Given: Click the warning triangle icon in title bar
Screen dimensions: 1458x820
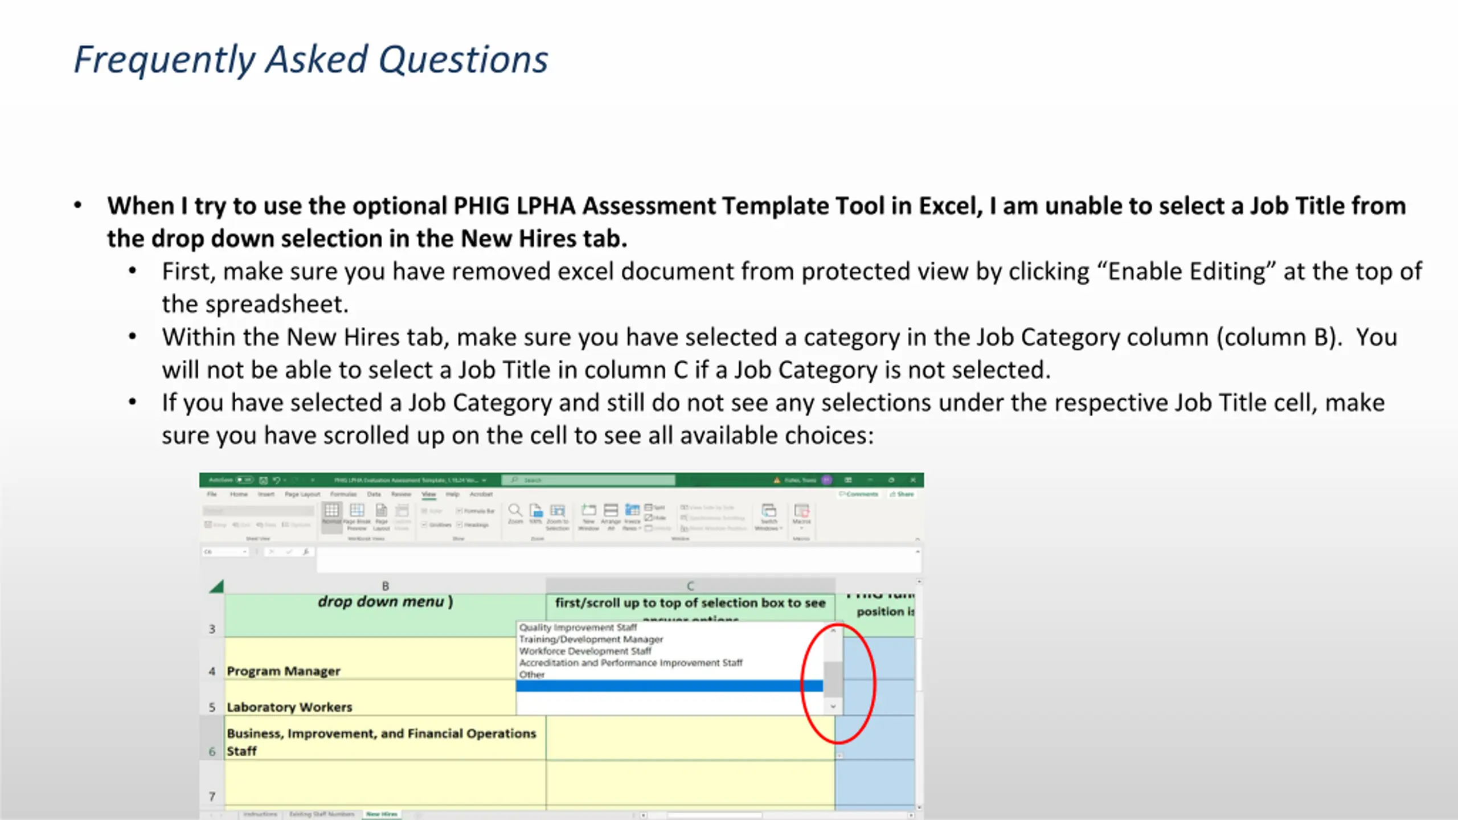Looking at the screenshot, I should point(776,480).
